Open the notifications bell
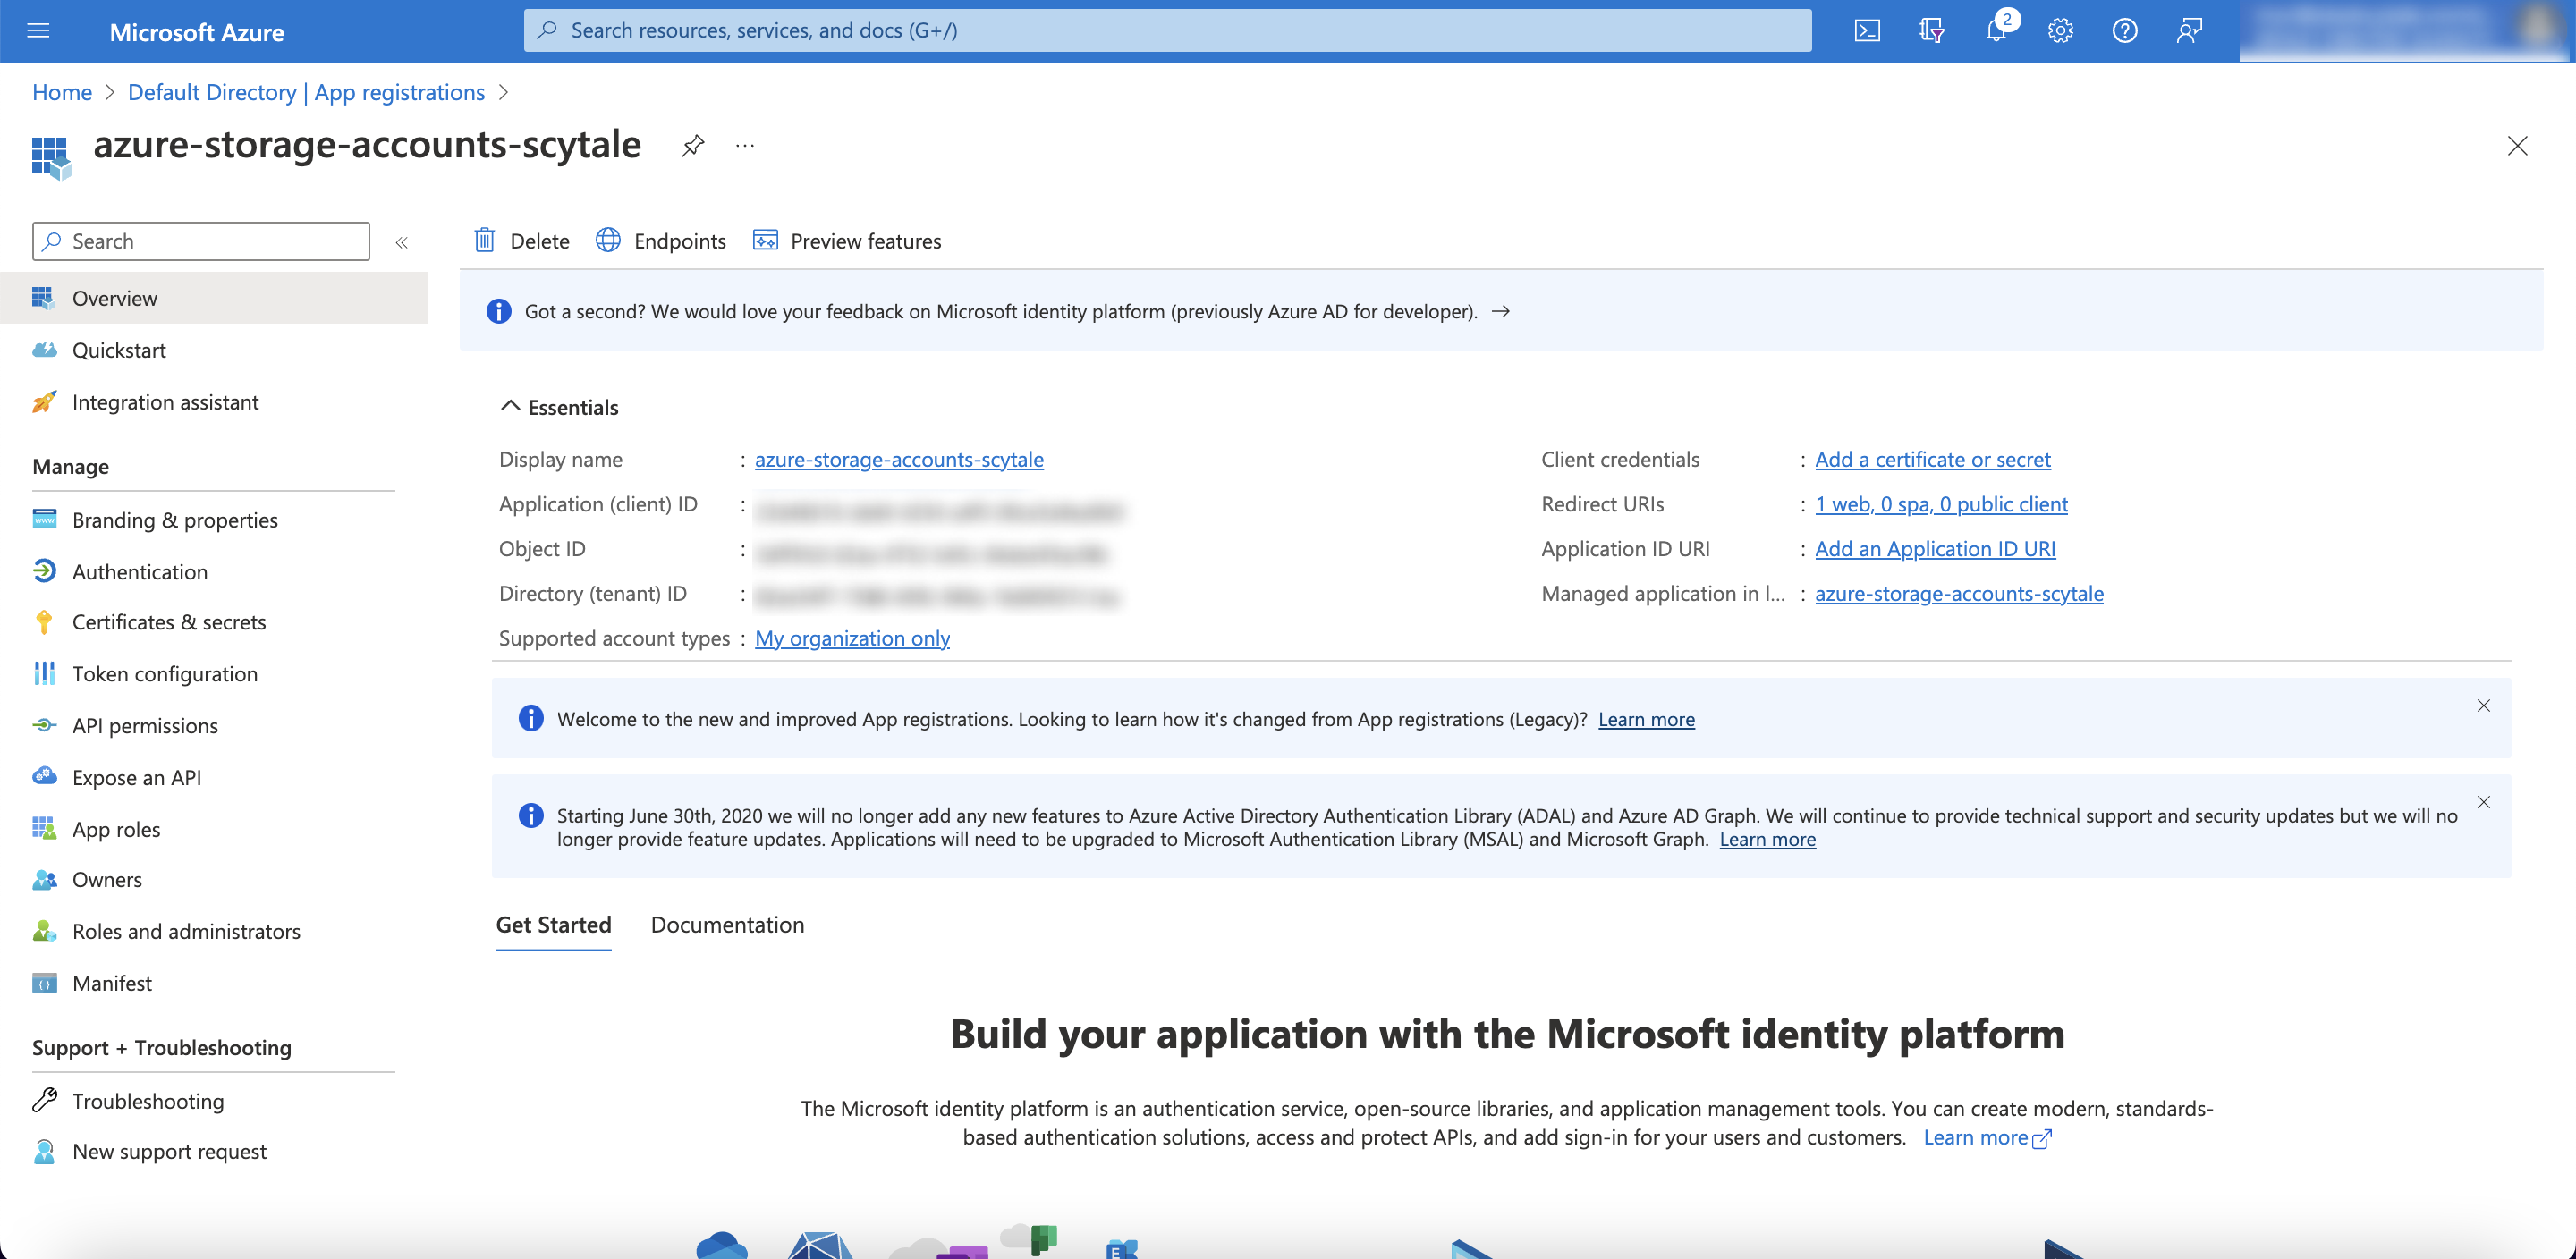Viewport: 2576px width, 1259px height. point(1996,30)
